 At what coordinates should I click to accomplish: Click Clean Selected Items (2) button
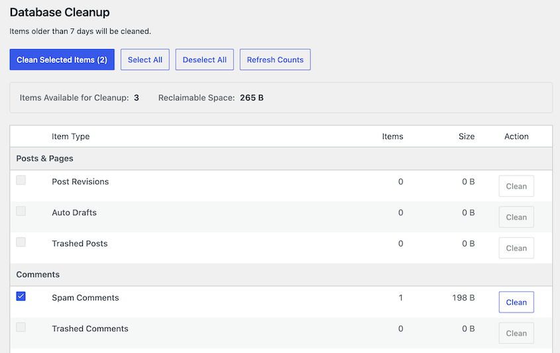[x=62, y=60]
